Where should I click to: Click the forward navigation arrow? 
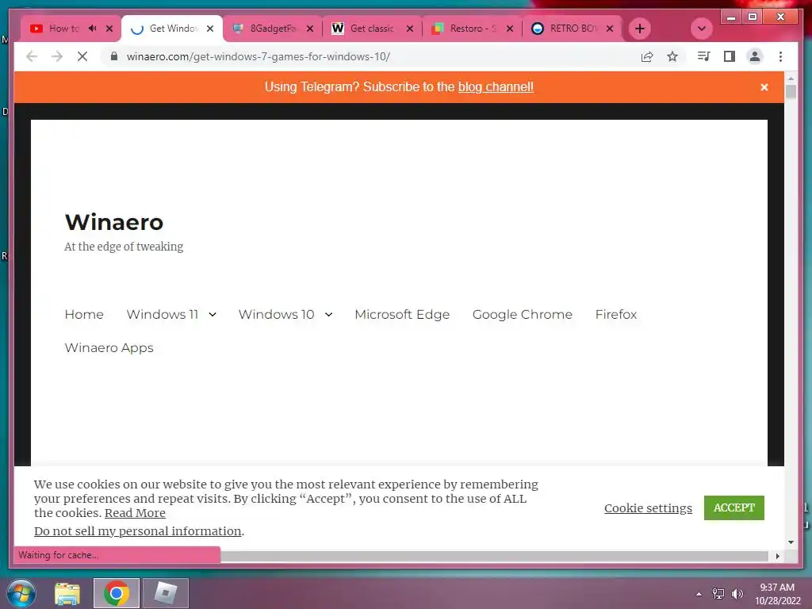coord(57,56)
